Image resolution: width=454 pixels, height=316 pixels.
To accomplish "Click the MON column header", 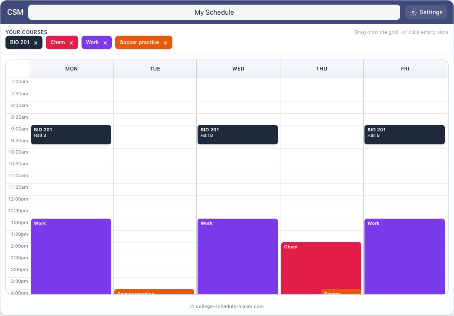I will click(x=71, y=69).
